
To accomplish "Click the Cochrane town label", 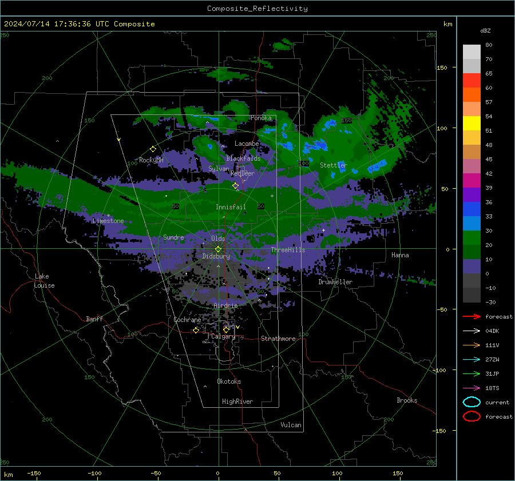I will [187, 320].
